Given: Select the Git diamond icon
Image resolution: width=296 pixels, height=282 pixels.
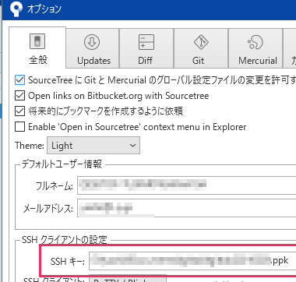Looking at the screenshot, I should click(x=201, y=42).
